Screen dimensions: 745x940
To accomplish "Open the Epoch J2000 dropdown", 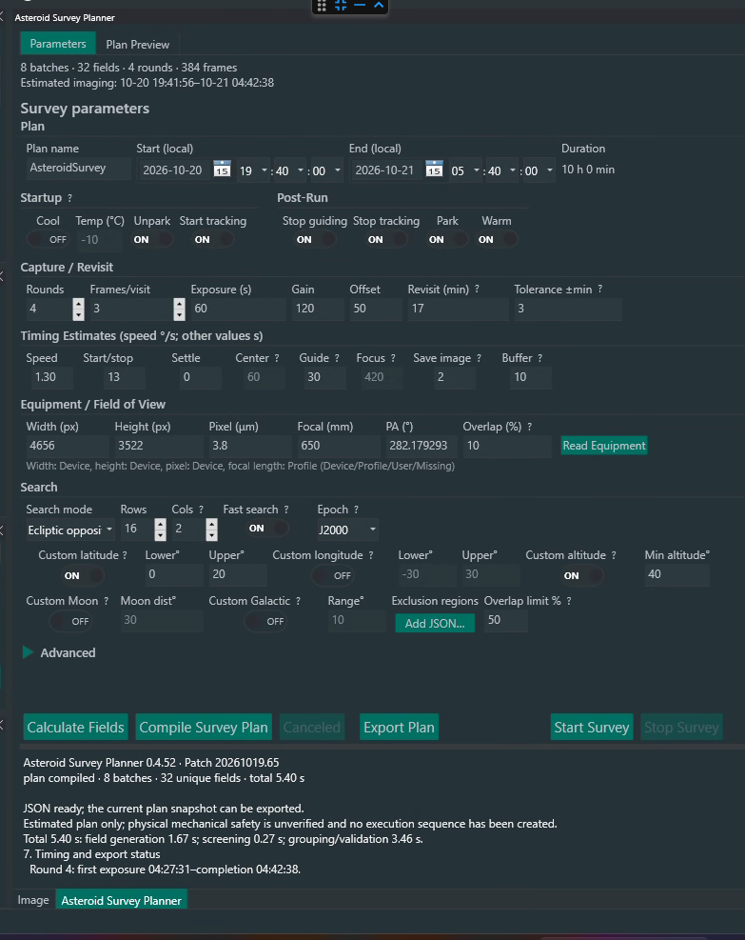I will tap(347, 530).
